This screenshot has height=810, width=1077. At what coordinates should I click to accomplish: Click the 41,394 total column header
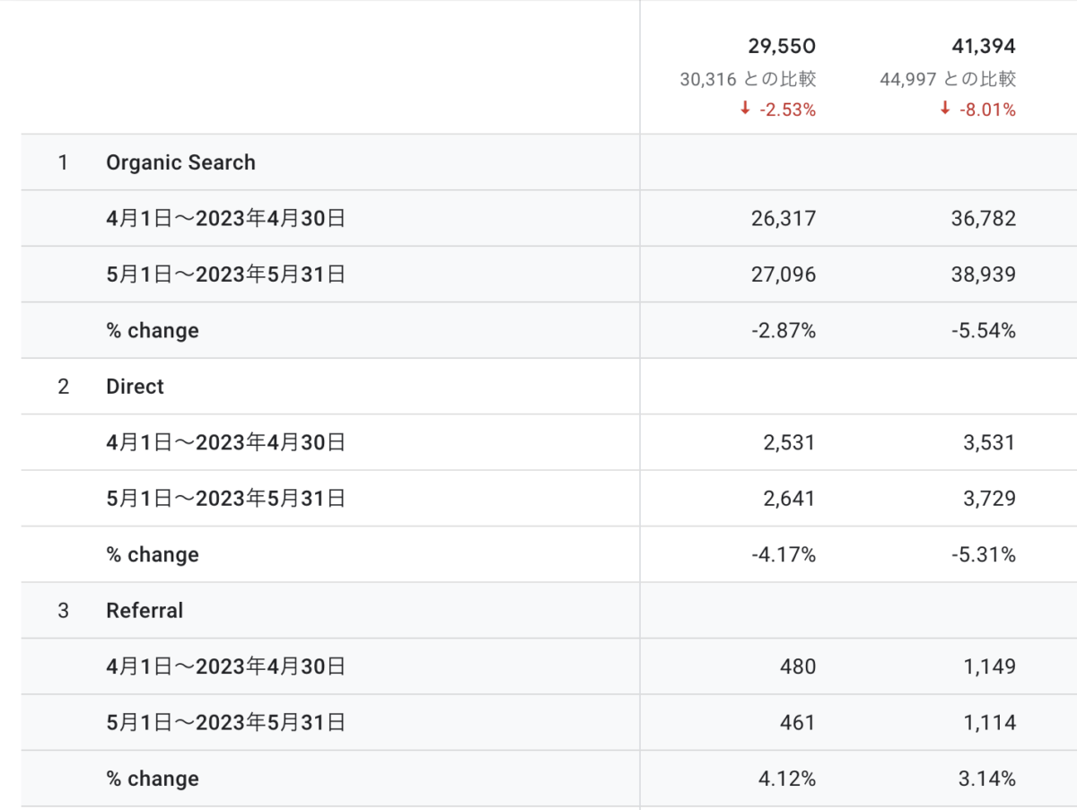click(x=983, y=47)
